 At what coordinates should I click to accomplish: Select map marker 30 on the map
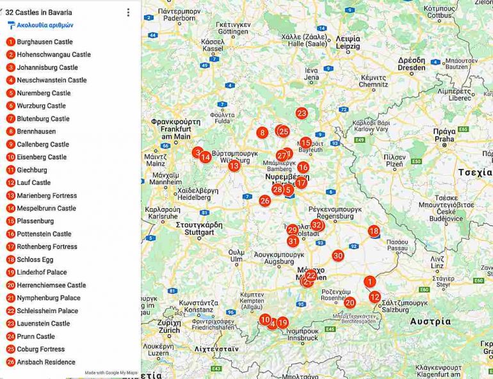pyautogui.click(x=338, y=255)
